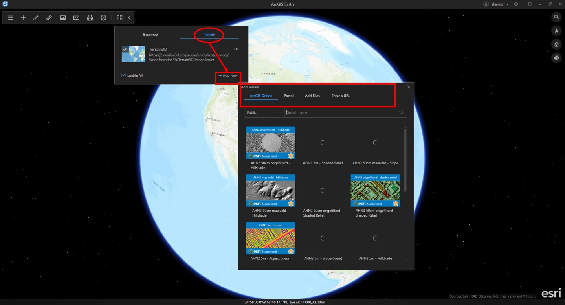Open the Public scope dropdown
Image resolution: width=565 pixels, height=305 pixels.
coord(264,112)
